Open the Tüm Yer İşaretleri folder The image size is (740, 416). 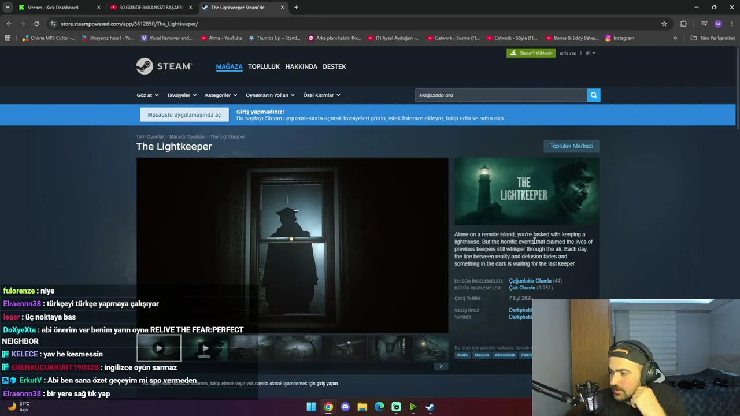tap(713, 38)
